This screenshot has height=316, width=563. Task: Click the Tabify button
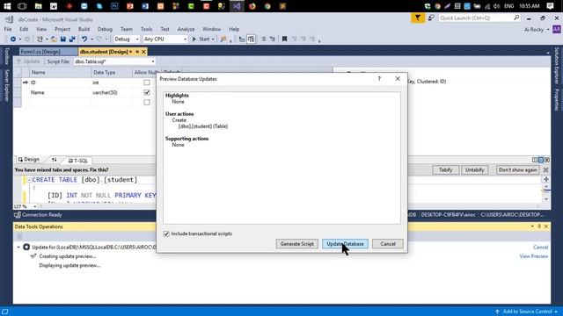[x=446, y=169]
